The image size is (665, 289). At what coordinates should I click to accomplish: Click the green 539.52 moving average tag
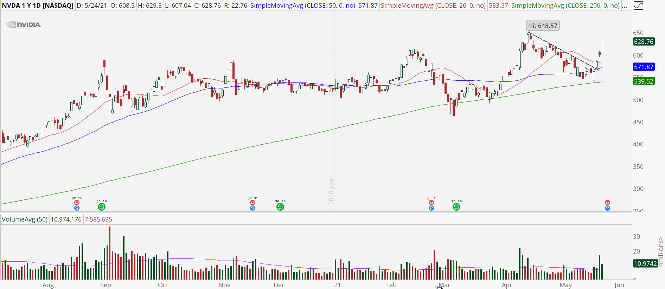644,81
